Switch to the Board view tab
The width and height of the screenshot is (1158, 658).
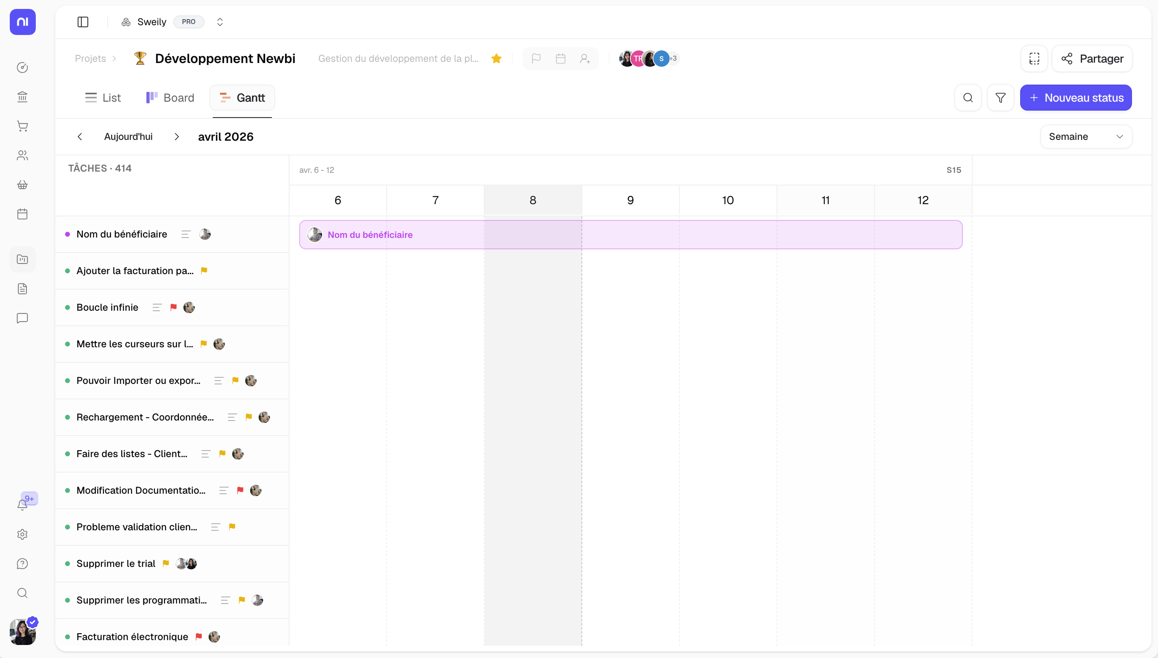pyautogui.click(x=170, y=98)
